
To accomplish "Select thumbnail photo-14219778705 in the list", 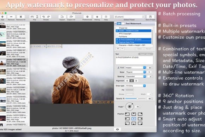I will 14,72.
